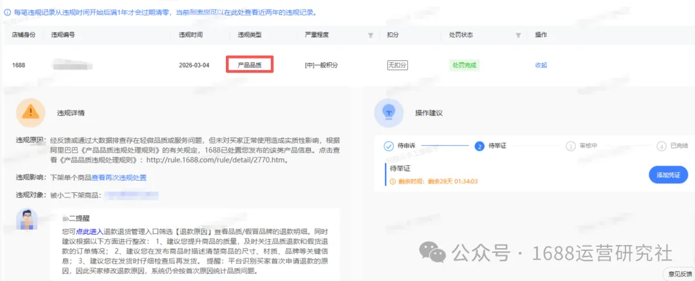695x281 pixels.
Task: Click the lightbulb icon by 操作建议
Action: pyautogui.click(x=389, y=113)
